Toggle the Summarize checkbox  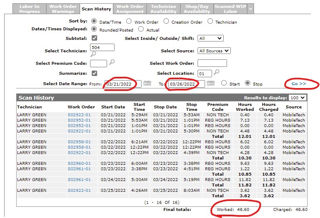(94, 73)
